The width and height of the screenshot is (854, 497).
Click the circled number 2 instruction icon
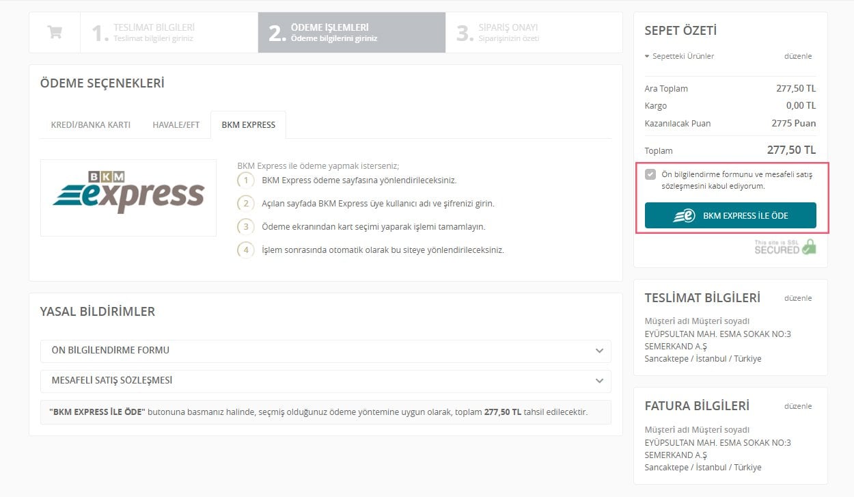click(x=245, y=204)
